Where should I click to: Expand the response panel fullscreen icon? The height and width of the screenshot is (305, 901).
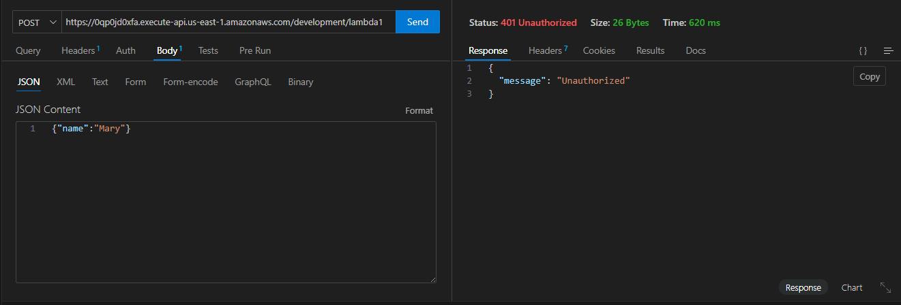885,287
